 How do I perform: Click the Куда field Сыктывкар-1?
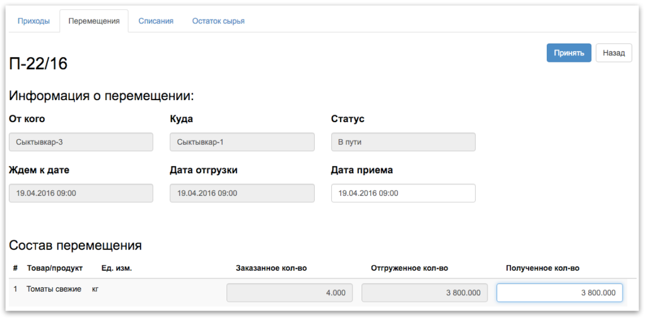(242, 142)
